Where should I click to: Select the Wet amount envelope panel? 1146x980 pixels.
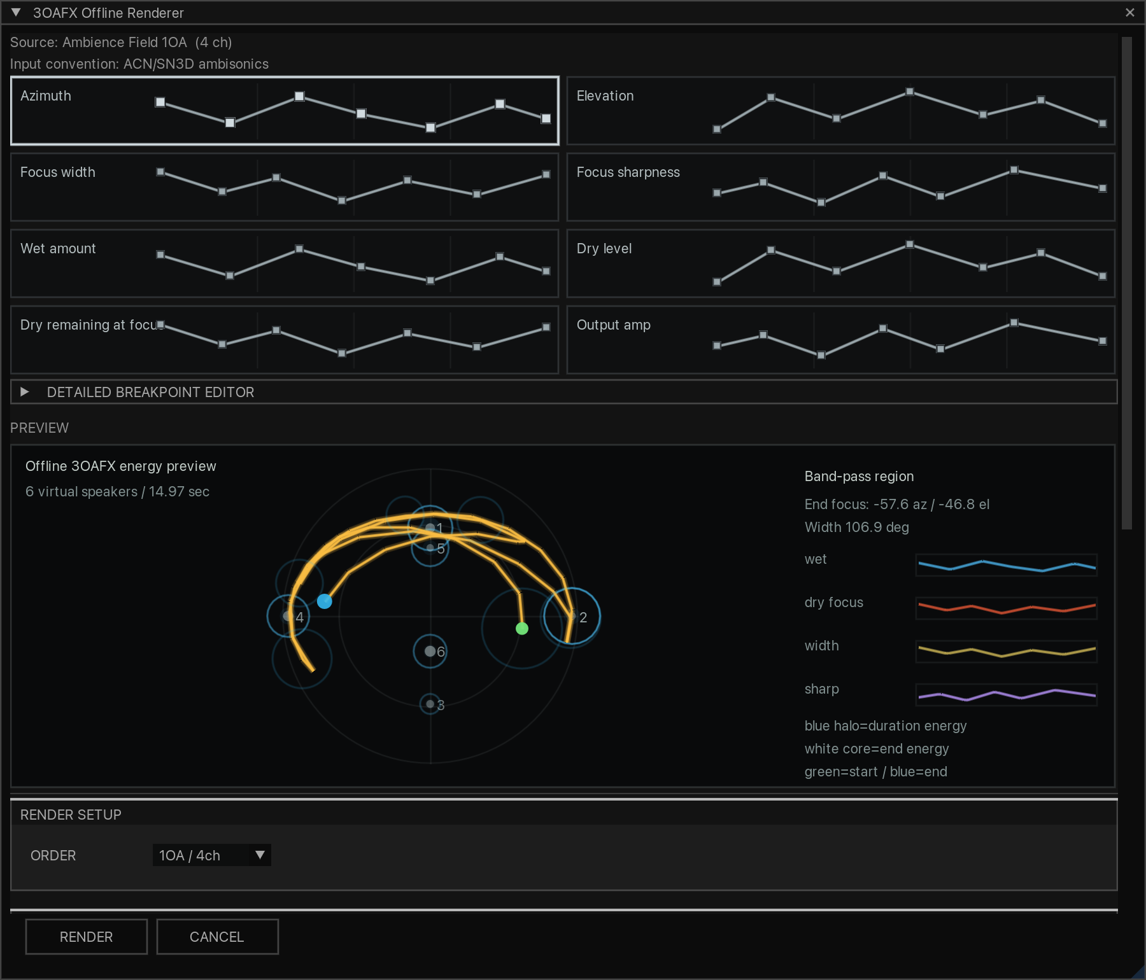[285, 263]
